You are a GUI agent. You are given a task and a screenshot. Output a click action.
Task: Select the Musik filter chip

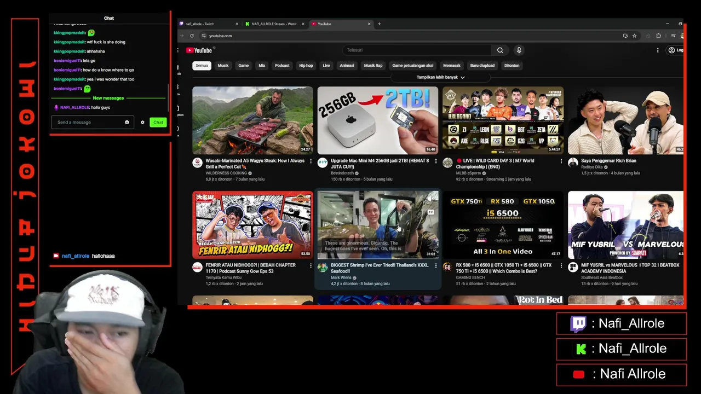[223, 66]
